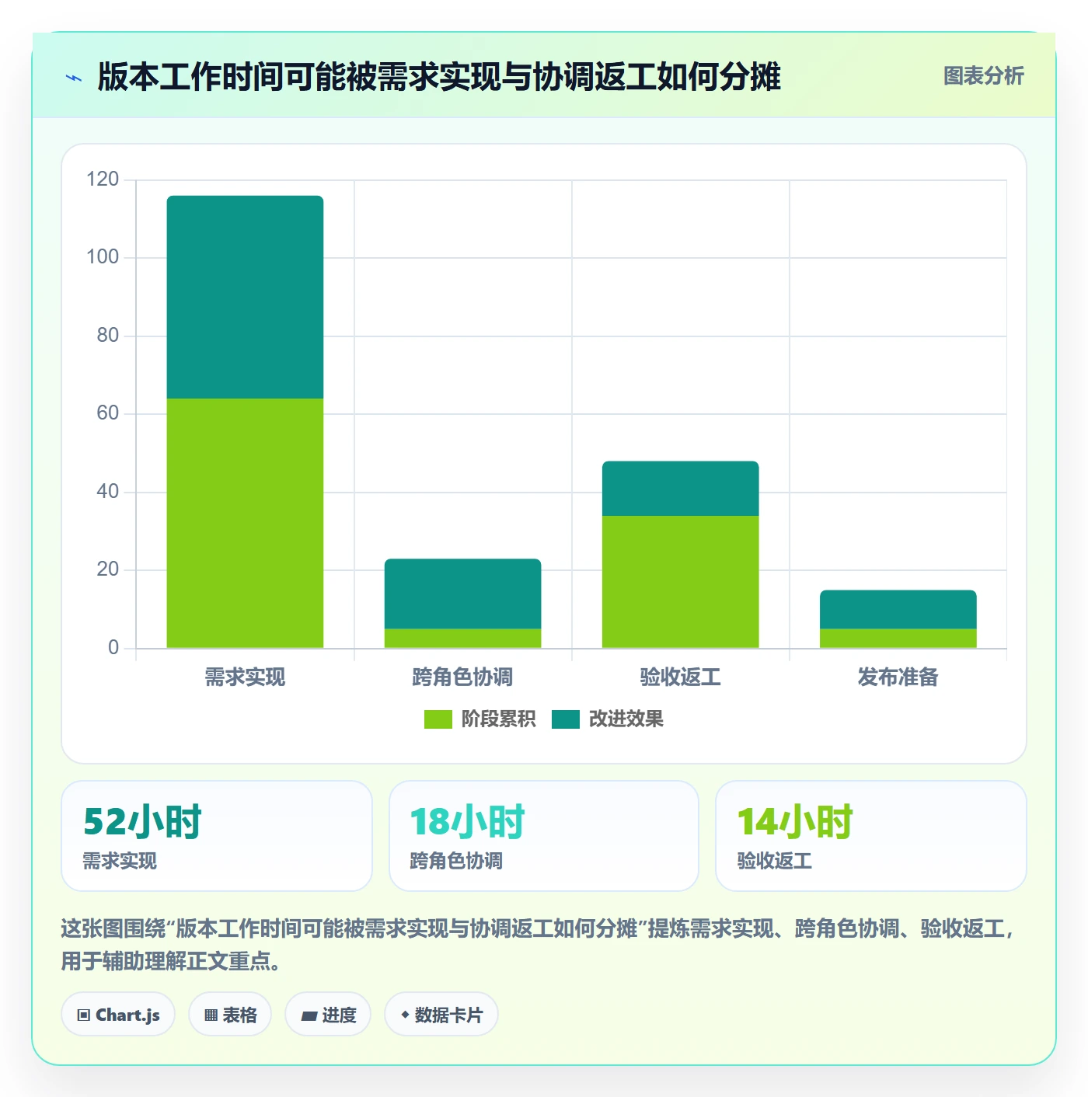1088x1097 pixels.
Task: Click the green segment of 跨角色协调 bar
Action: coord(462,638)
